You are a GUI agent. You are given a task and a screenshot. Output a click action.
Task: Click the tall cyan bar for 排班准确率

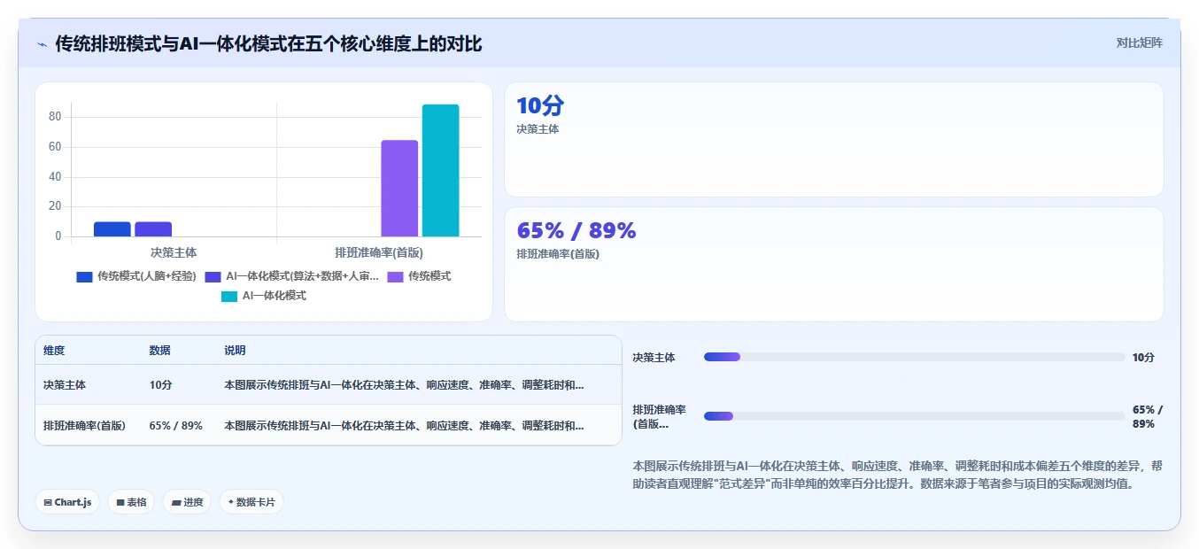click(x=440, y=170)
